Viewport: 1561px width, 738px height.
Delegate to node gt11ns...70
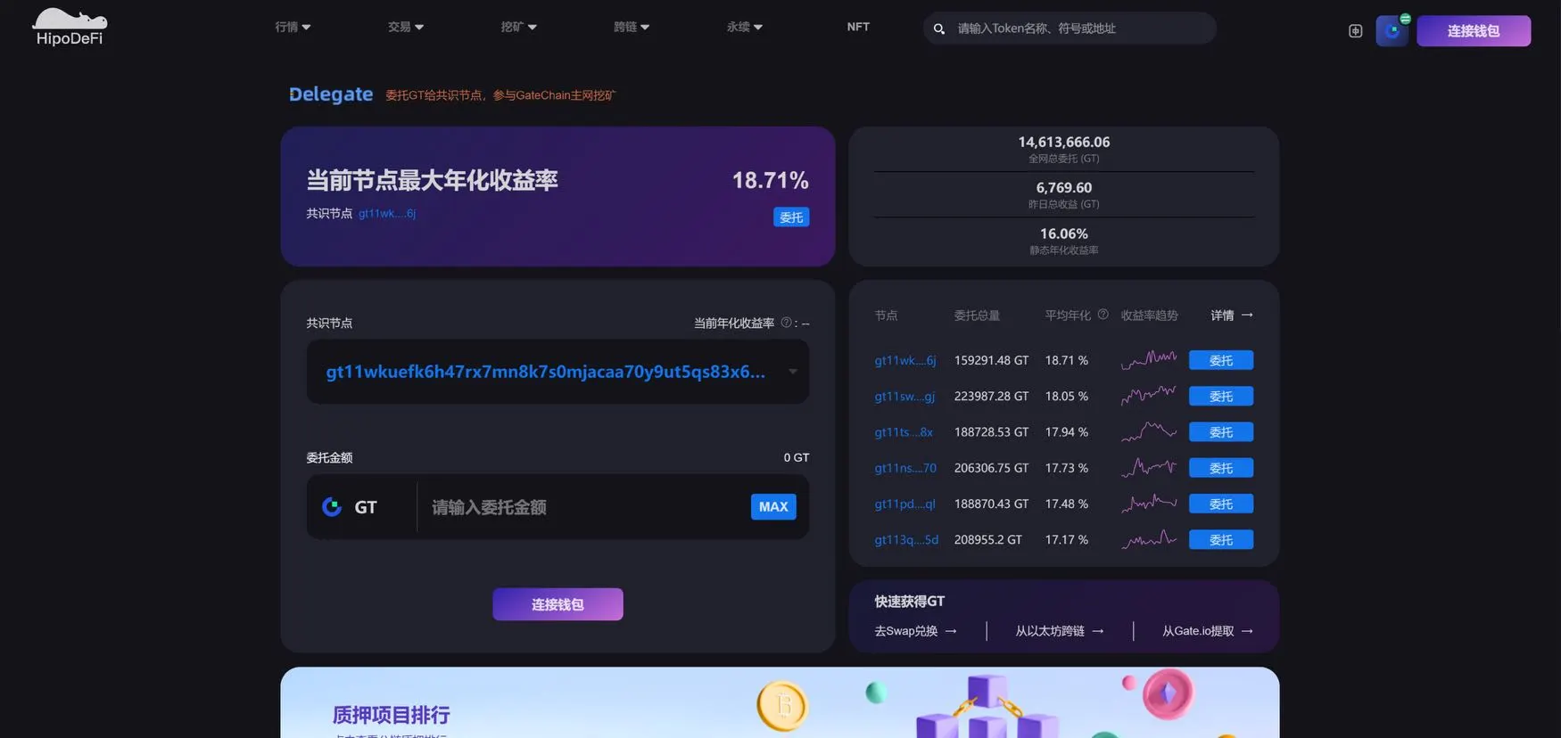coord(1220,468)
